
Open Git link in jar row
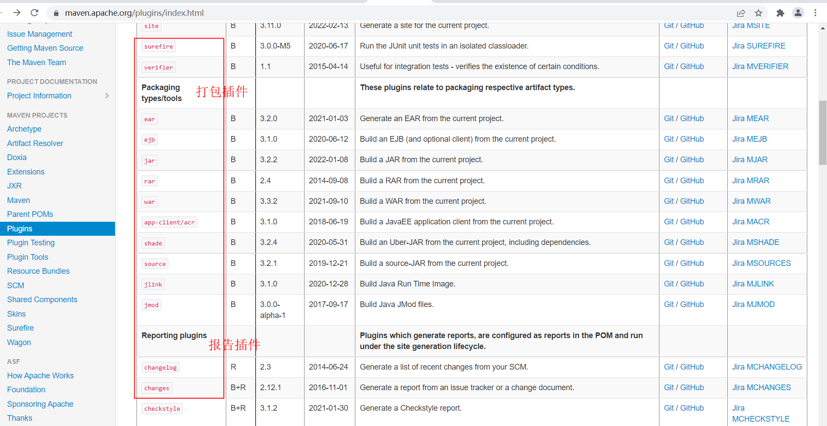click(x=669, y=160)
